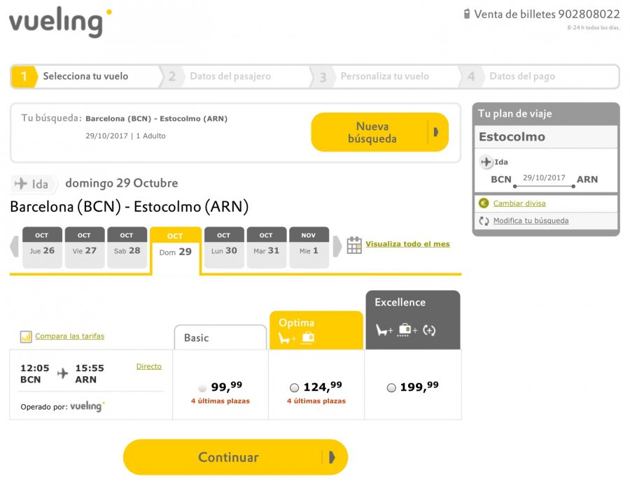Viewport: 630px width, 488px height.
Task: Switch to the Lun 30 Oct date tab
Action: pos(224,247)
